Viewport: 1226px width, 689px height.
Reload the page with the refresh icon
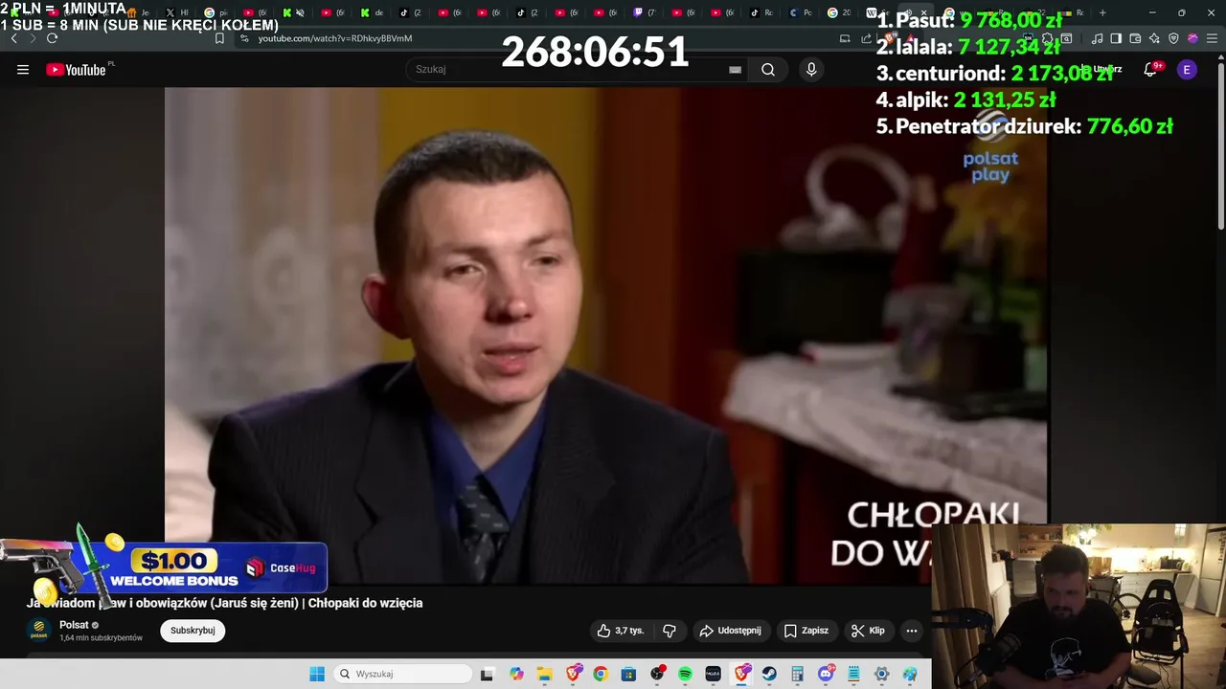(x=52, y=38)
